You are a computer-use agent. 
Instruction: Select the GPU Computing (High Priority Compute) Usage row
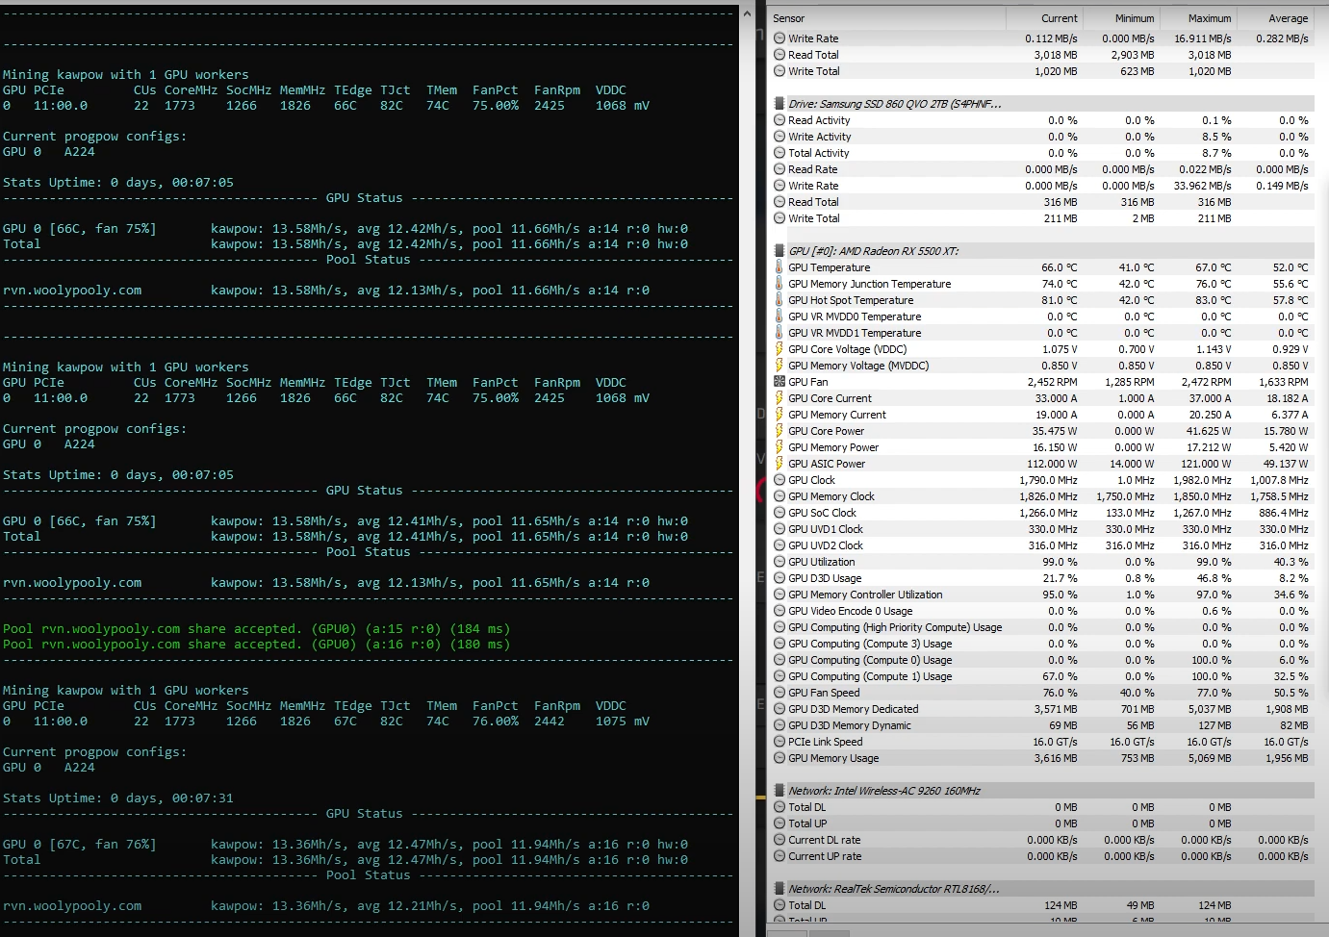(x=1042, y=627)
